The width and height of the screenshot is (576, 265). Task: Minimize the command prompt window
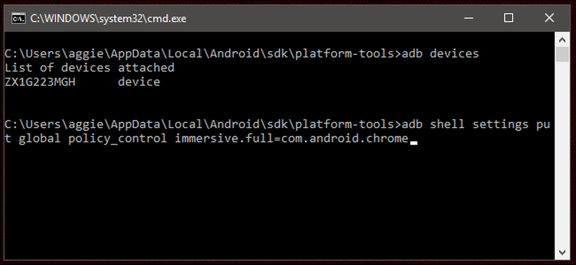(x=468, y=18)
